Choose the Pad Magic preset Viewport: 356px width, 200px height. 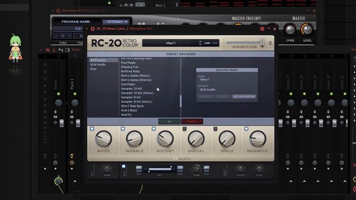(128, 63)
